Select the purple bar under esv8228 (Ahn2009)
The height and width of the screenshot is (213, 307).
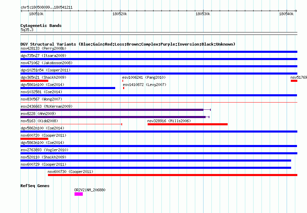tap(115, 117)
